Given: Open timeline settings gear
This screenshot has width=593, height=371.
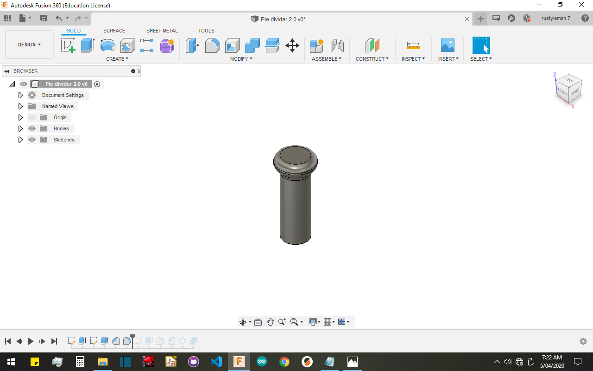Looking at the screenshot, I should coord(583,341).
